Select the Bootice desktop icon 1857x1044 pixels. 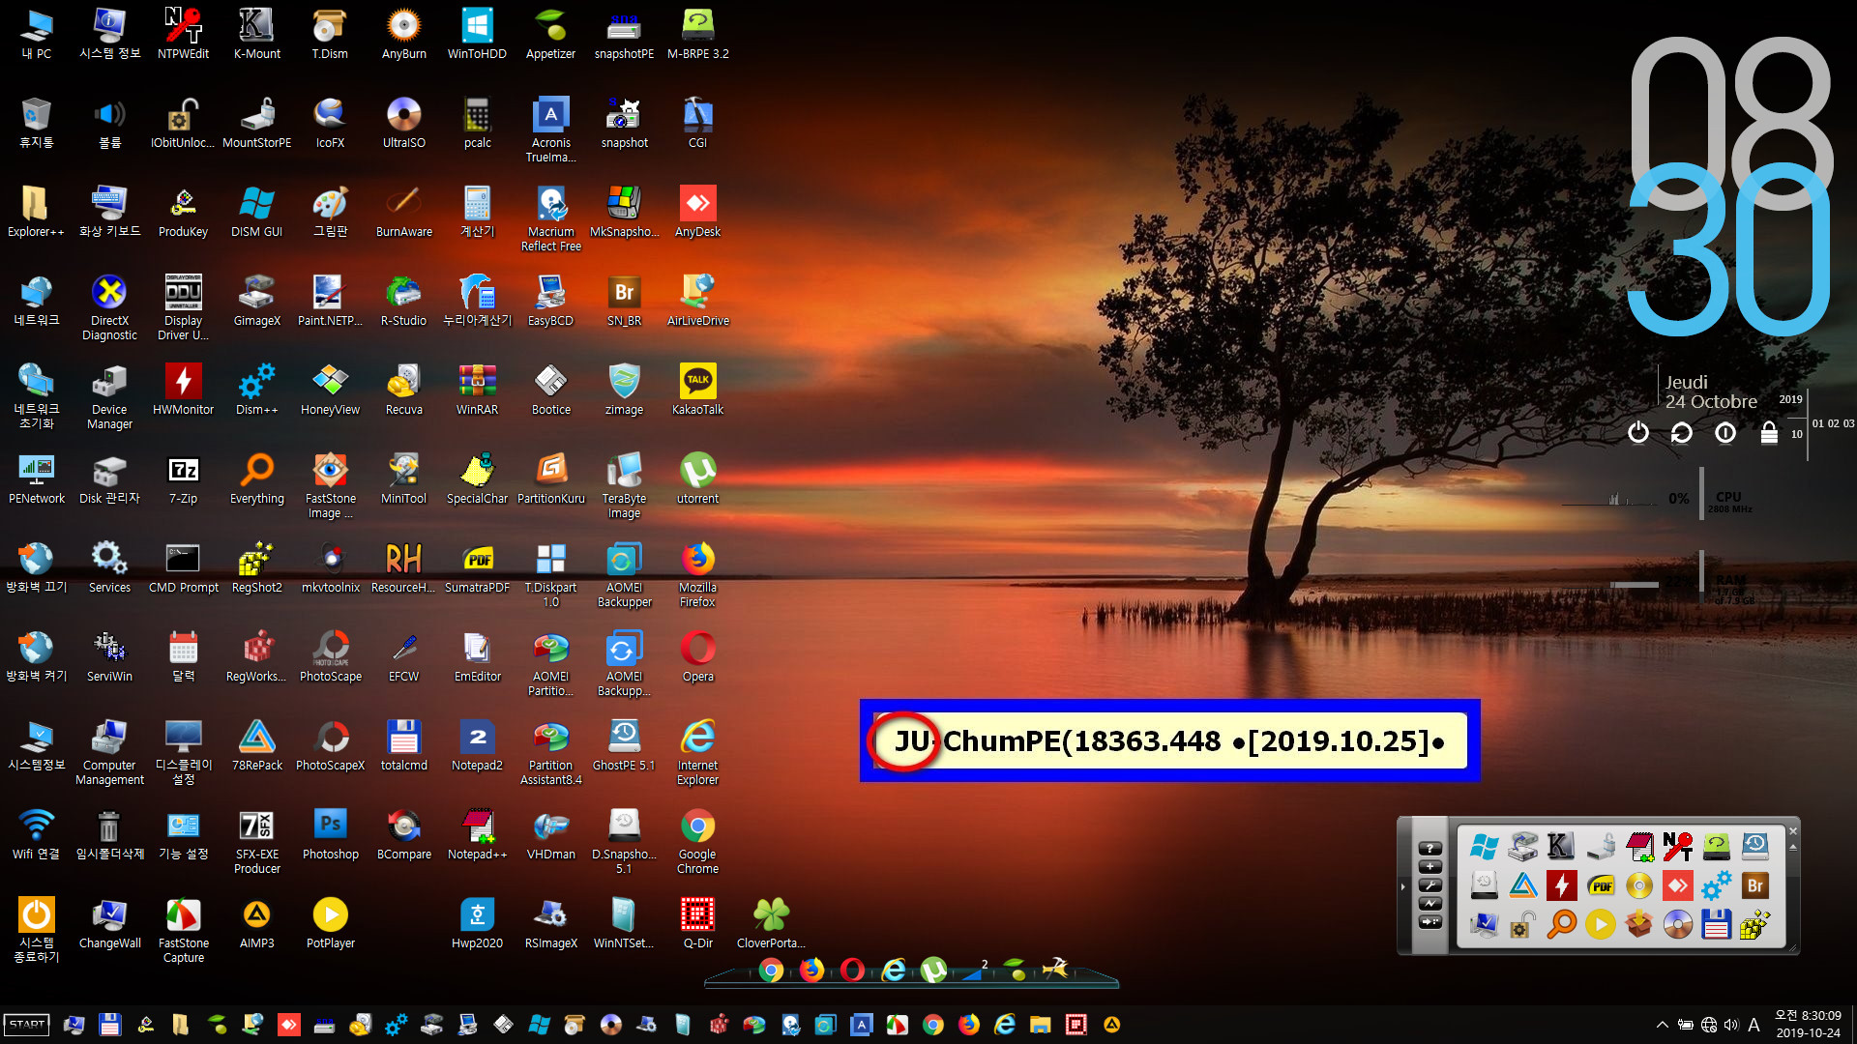pos(550,390)
